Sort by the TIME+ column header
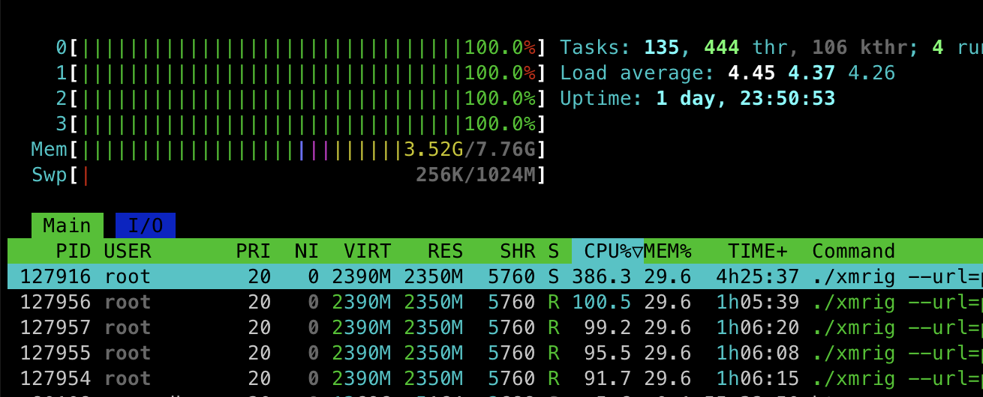 click(758, 251)
